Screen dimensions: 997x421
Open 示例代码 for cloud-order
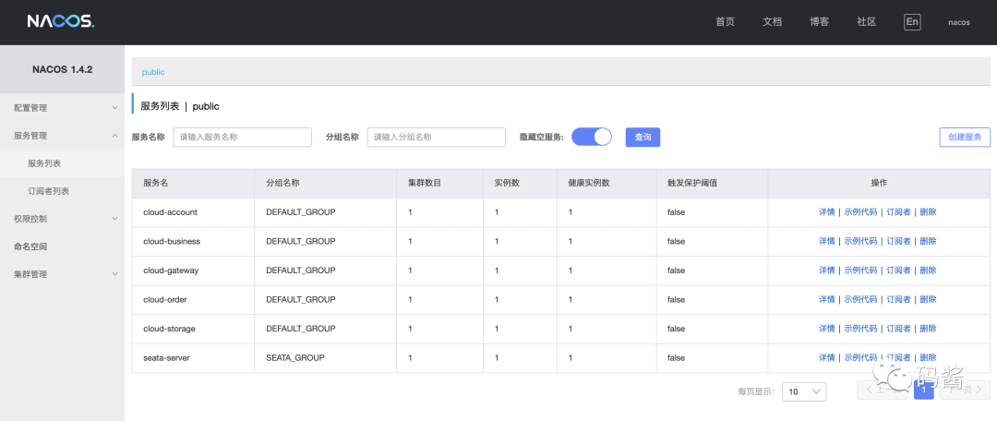click(x=860, y=299)
